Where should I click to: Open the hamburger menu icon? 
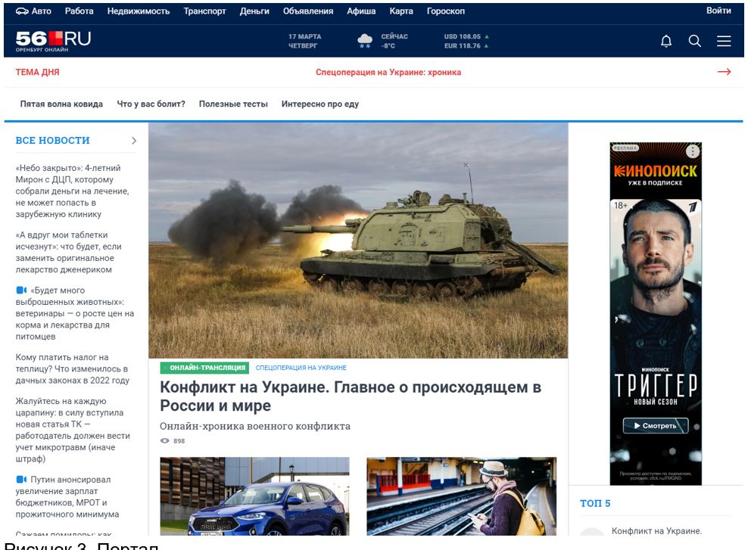pos(725,41)
